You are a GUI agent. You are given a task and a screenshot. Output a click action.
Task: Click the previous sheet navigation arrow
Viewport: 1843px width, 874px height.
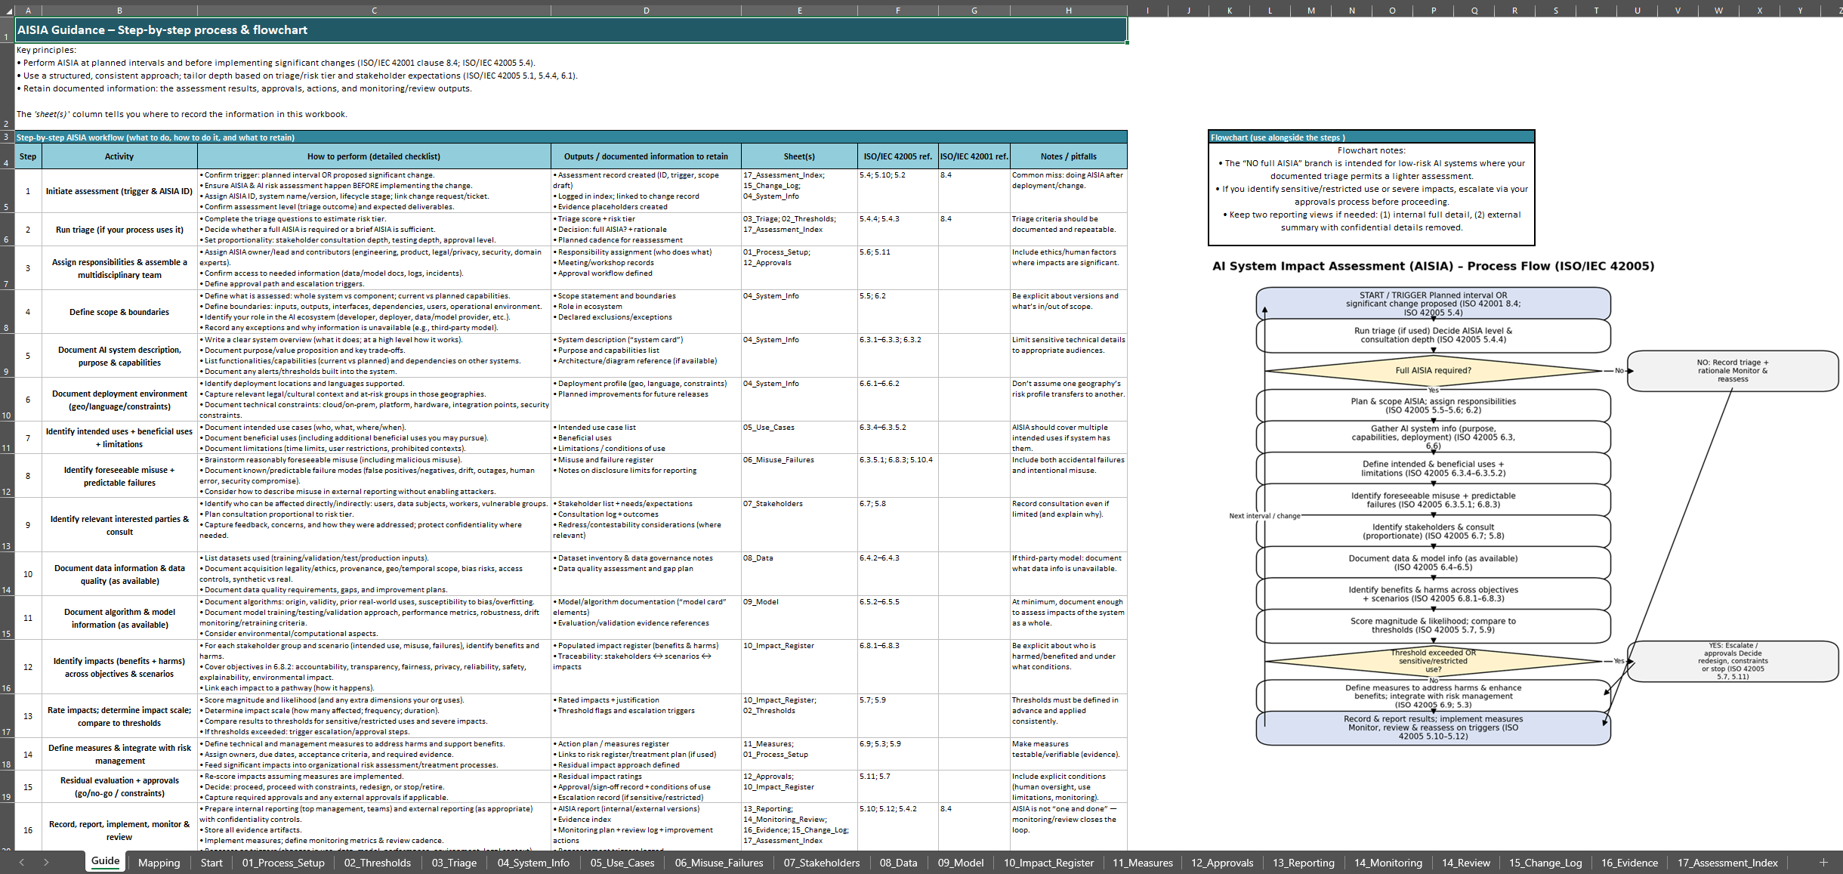(x=20, y=862)
